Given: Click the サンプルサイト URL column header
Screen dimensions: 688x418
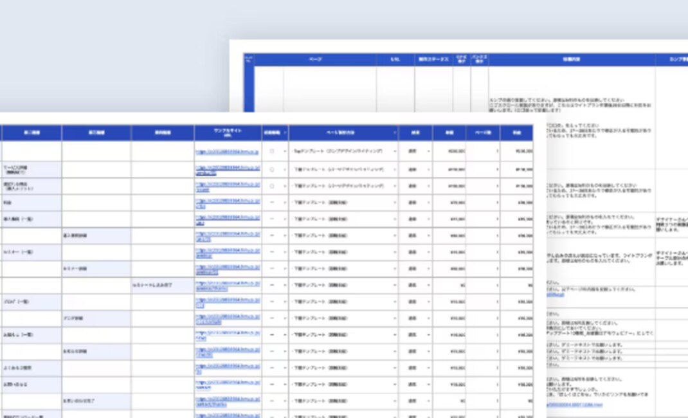Looking at the screenshot, I should coord(227,132).
